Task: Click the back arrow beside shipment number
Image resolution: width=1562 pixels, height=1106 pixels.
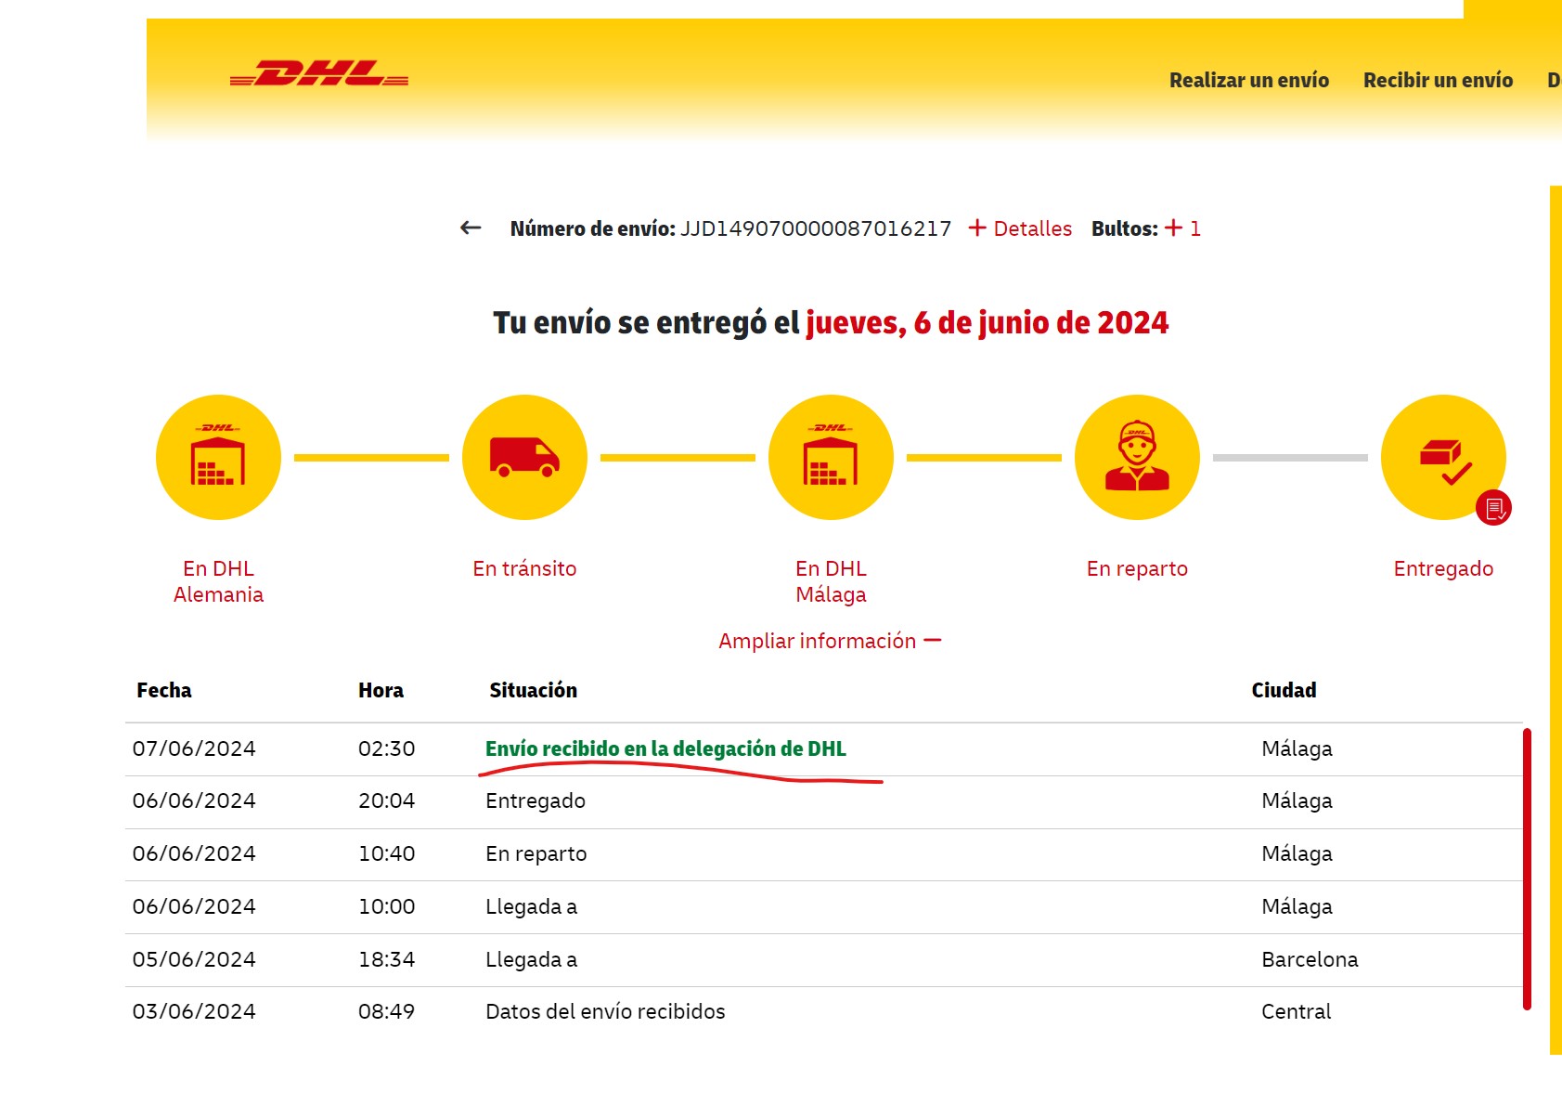Action: pos(471,228)
